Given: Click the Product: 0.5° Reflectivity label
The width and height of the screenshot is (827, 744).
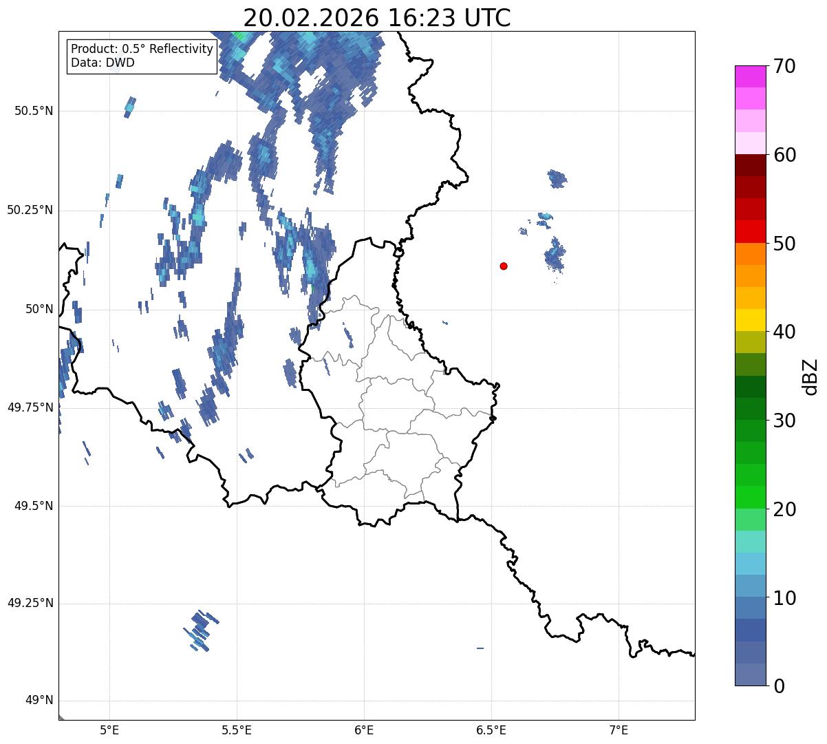Looking at the screenshot, I should pos(142,49).
